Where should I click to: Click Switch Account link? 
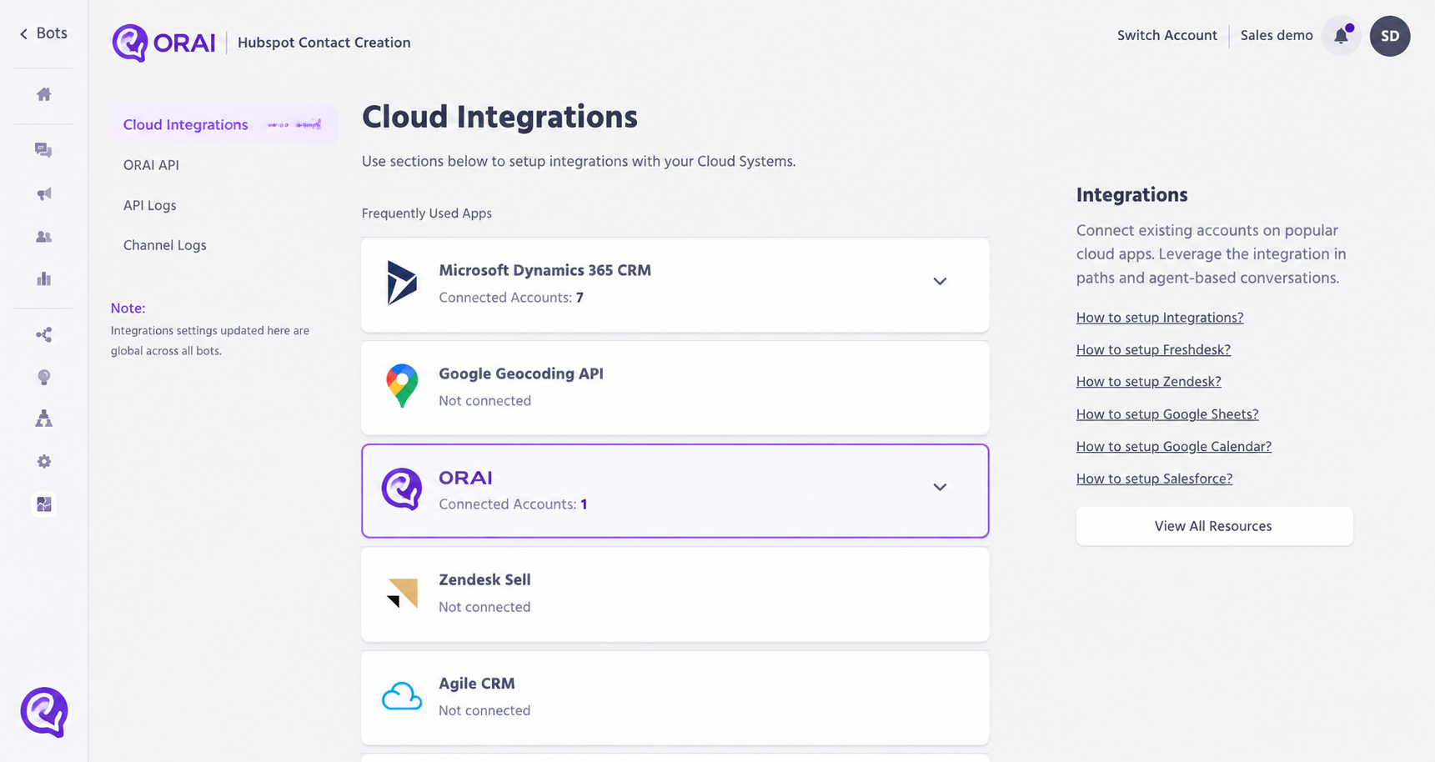[1167, 35]
